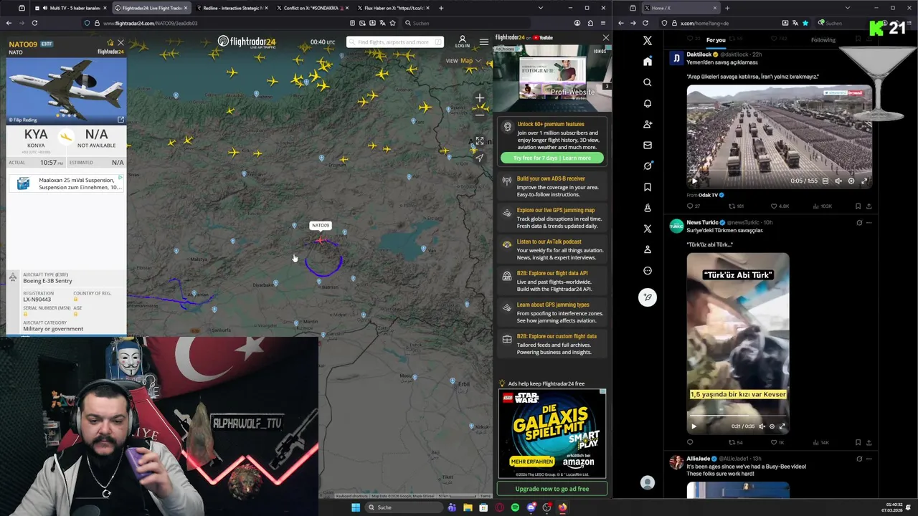Play the Türk'üz Abi Türk video
The image size is (918, 516).
pyautogui.click(x=694, y=426)
